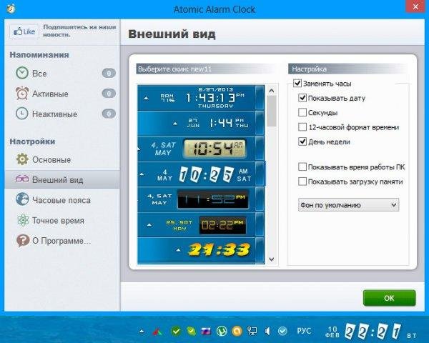Select skin showing 27 JUN 1:44 PM
The width and height of the screenshot is (429, 343).
click(200, 123)
